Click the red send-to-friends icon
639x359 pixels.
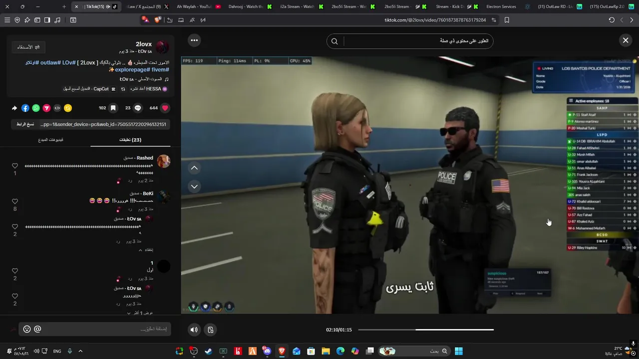click(46, 108)
